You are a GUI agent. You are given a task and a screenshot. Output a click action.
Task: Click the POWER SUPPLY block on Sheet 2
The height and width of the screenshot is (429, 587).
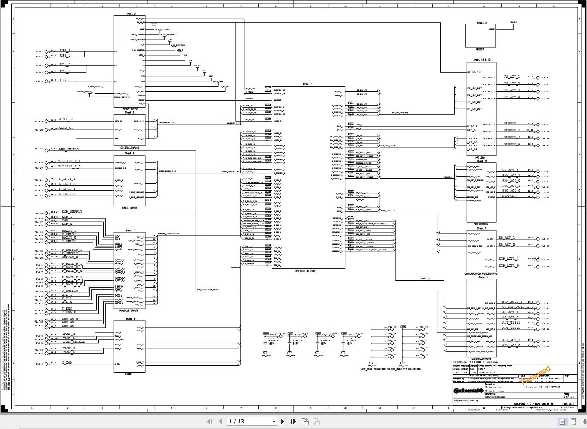[x=130, y=61]
